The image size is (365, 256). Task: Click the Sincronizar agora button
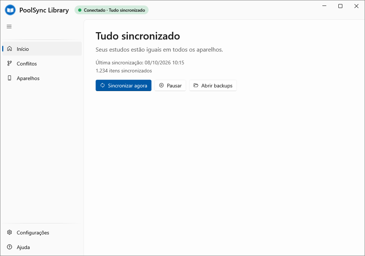coord(123,86)
